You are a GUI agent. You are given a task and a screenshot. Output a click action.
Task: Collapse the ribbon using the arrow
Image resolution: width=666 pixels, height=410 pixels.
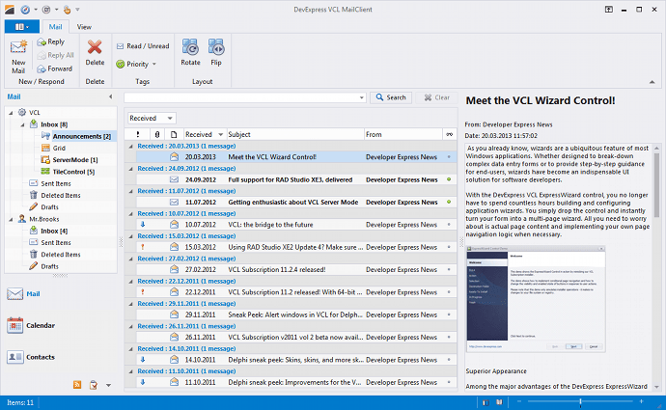pyautogui.click(x=652, y=82)
